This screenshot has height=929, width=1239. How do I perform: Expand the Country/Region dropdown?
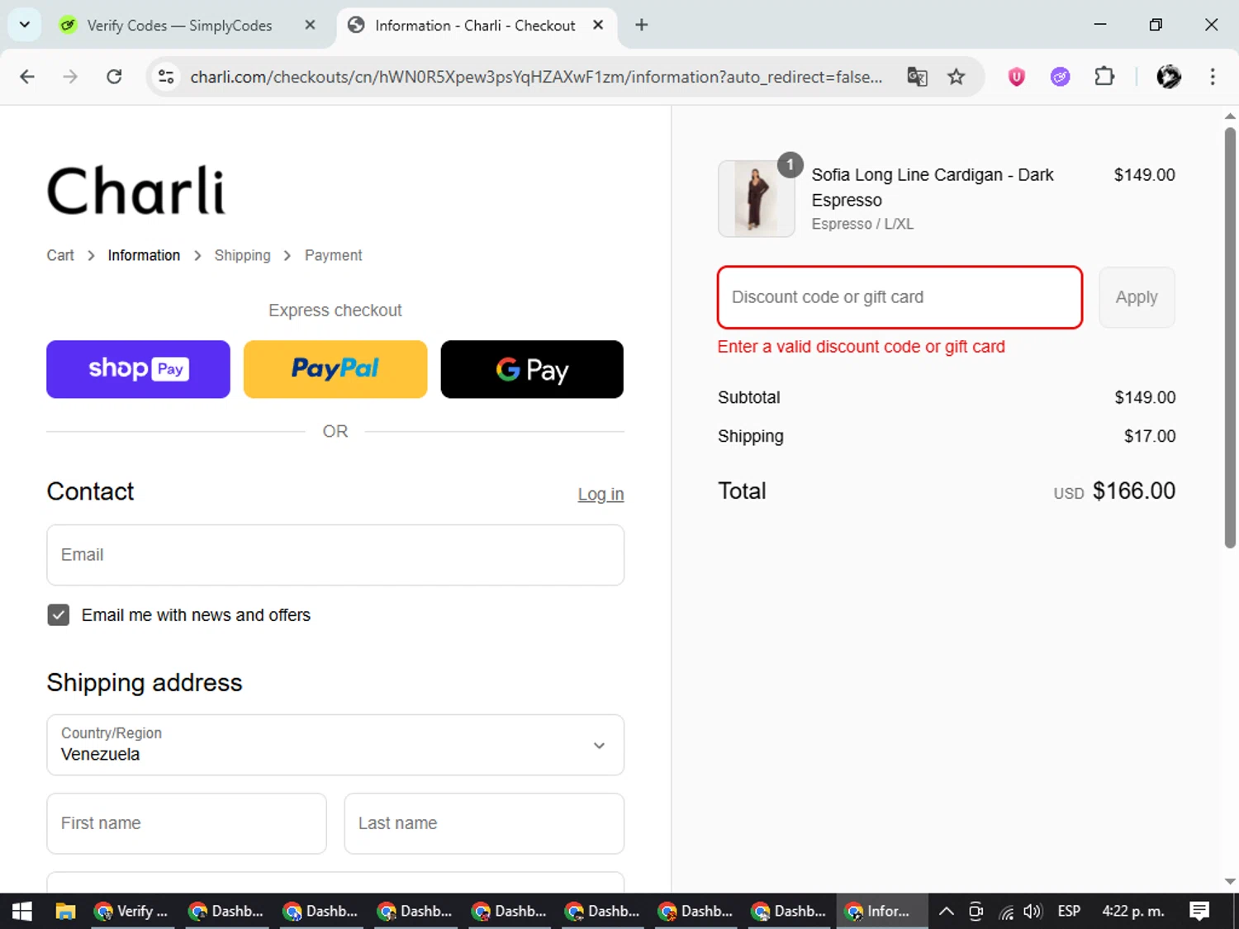coord(335,745)
